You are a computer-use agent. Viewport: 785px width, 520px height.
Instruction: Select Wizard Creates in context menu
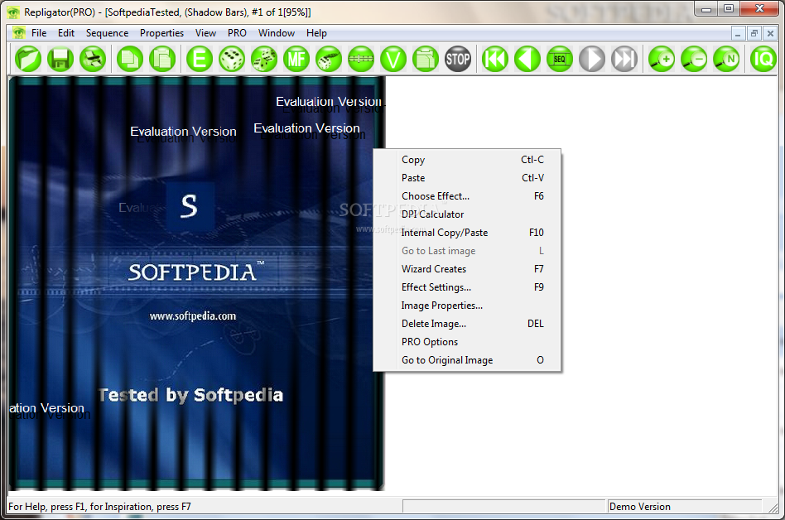467,269
